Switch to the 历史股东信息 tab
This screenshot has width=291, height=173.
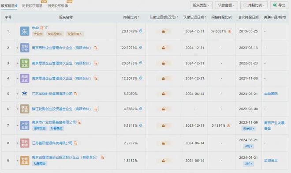point(32,6)
